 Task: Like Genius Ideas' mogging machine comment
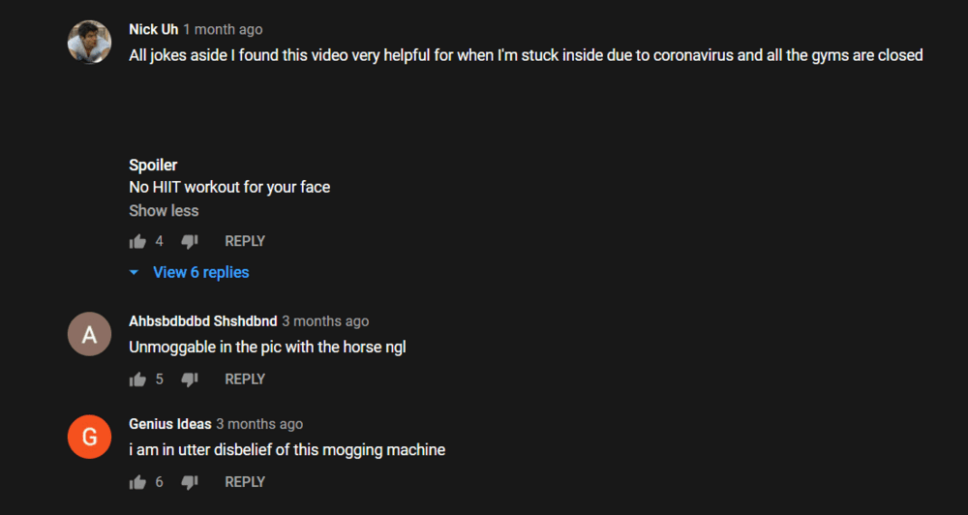(x=137, y=482)
